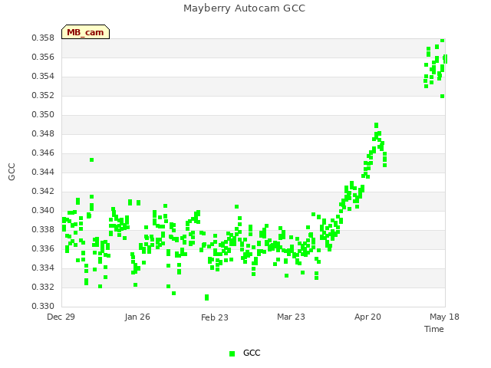
Task: Click the chart title Mayberry Autocam GCC
Action: (x=244, y=8)
